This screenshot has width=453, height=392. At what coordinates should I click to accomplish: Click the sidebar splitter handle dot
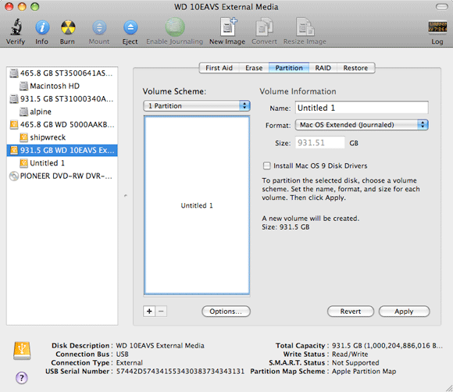point(126,196)
